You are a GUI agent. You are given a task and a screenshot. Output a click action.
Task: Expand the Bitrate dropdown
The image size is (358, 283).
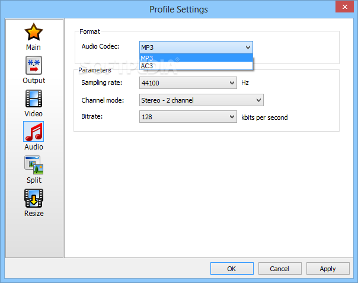coord(188,117)
